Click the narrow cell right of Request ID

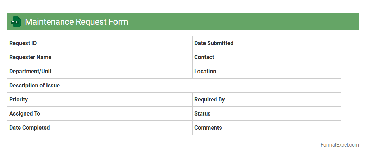tap(186, 43)
